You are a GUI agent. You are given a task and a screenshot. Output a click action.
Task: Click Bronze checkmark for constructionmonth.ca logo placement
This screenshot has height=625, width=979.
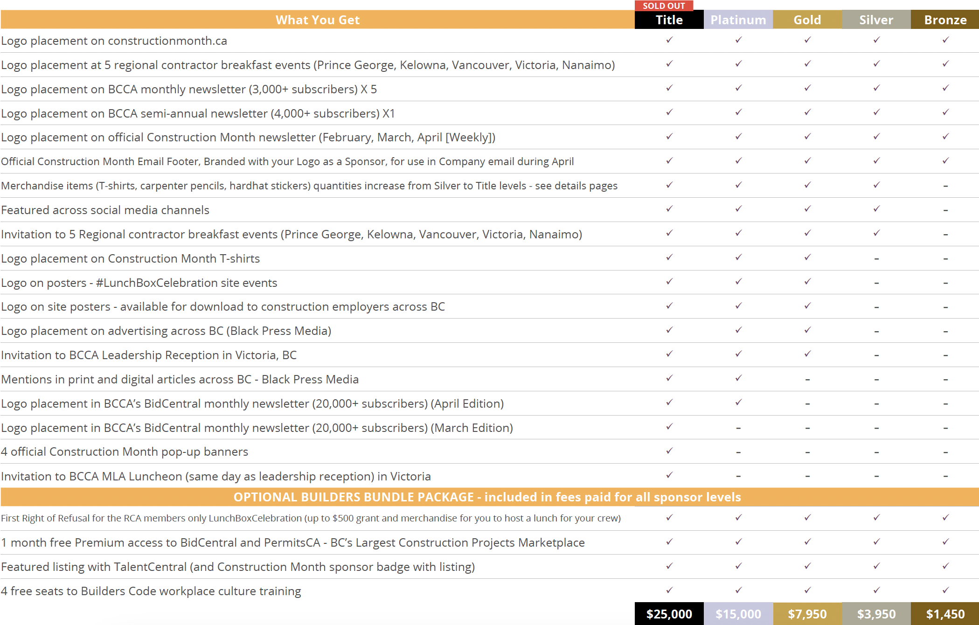coord(945,40)
